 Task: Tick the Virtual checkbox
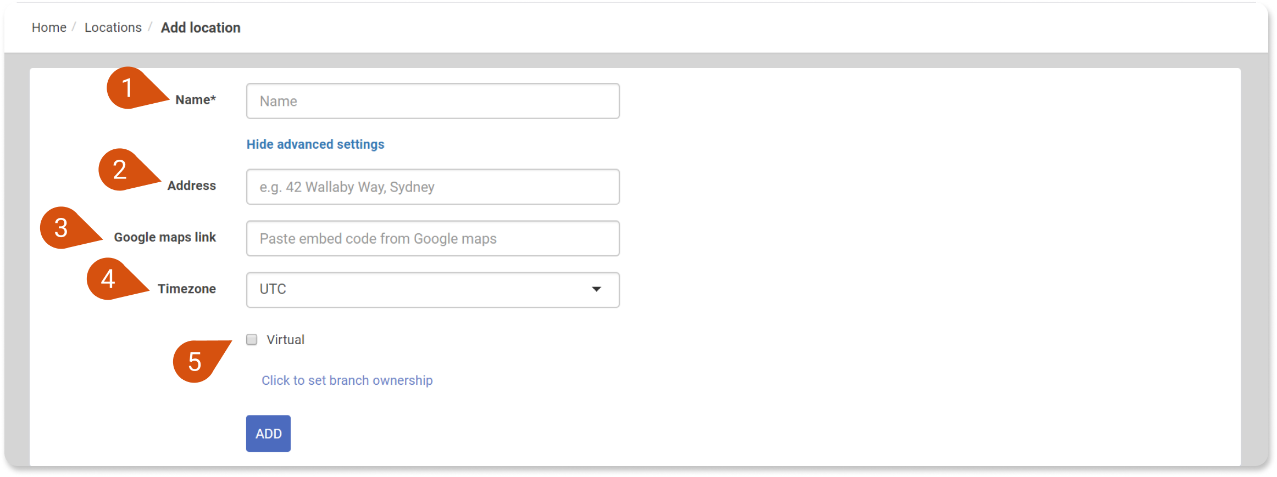pyautogui.click(x=252, y=340)
